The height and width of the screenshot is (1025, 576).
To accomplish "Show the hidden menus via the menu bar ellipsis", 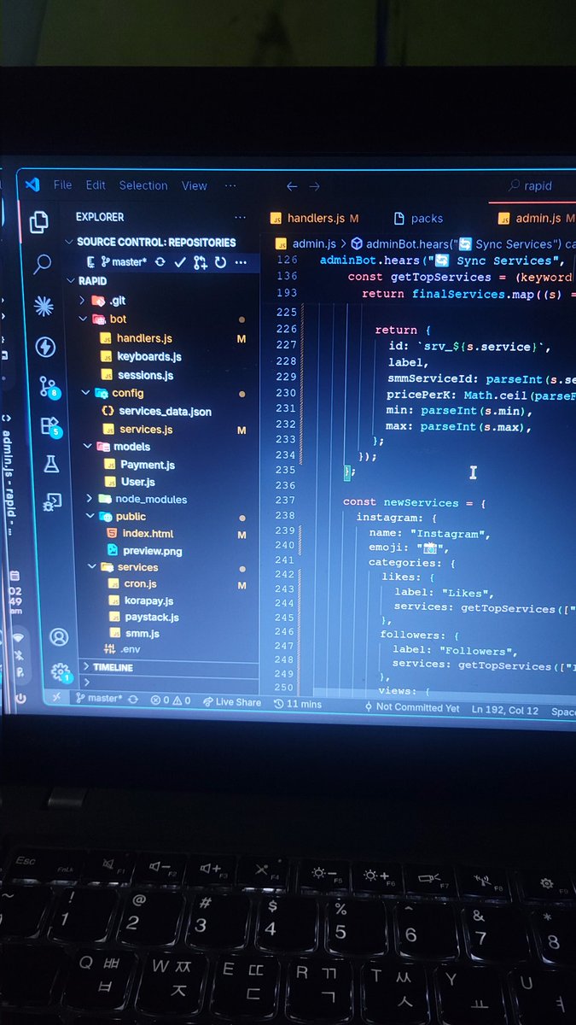I will coord(230,185).
